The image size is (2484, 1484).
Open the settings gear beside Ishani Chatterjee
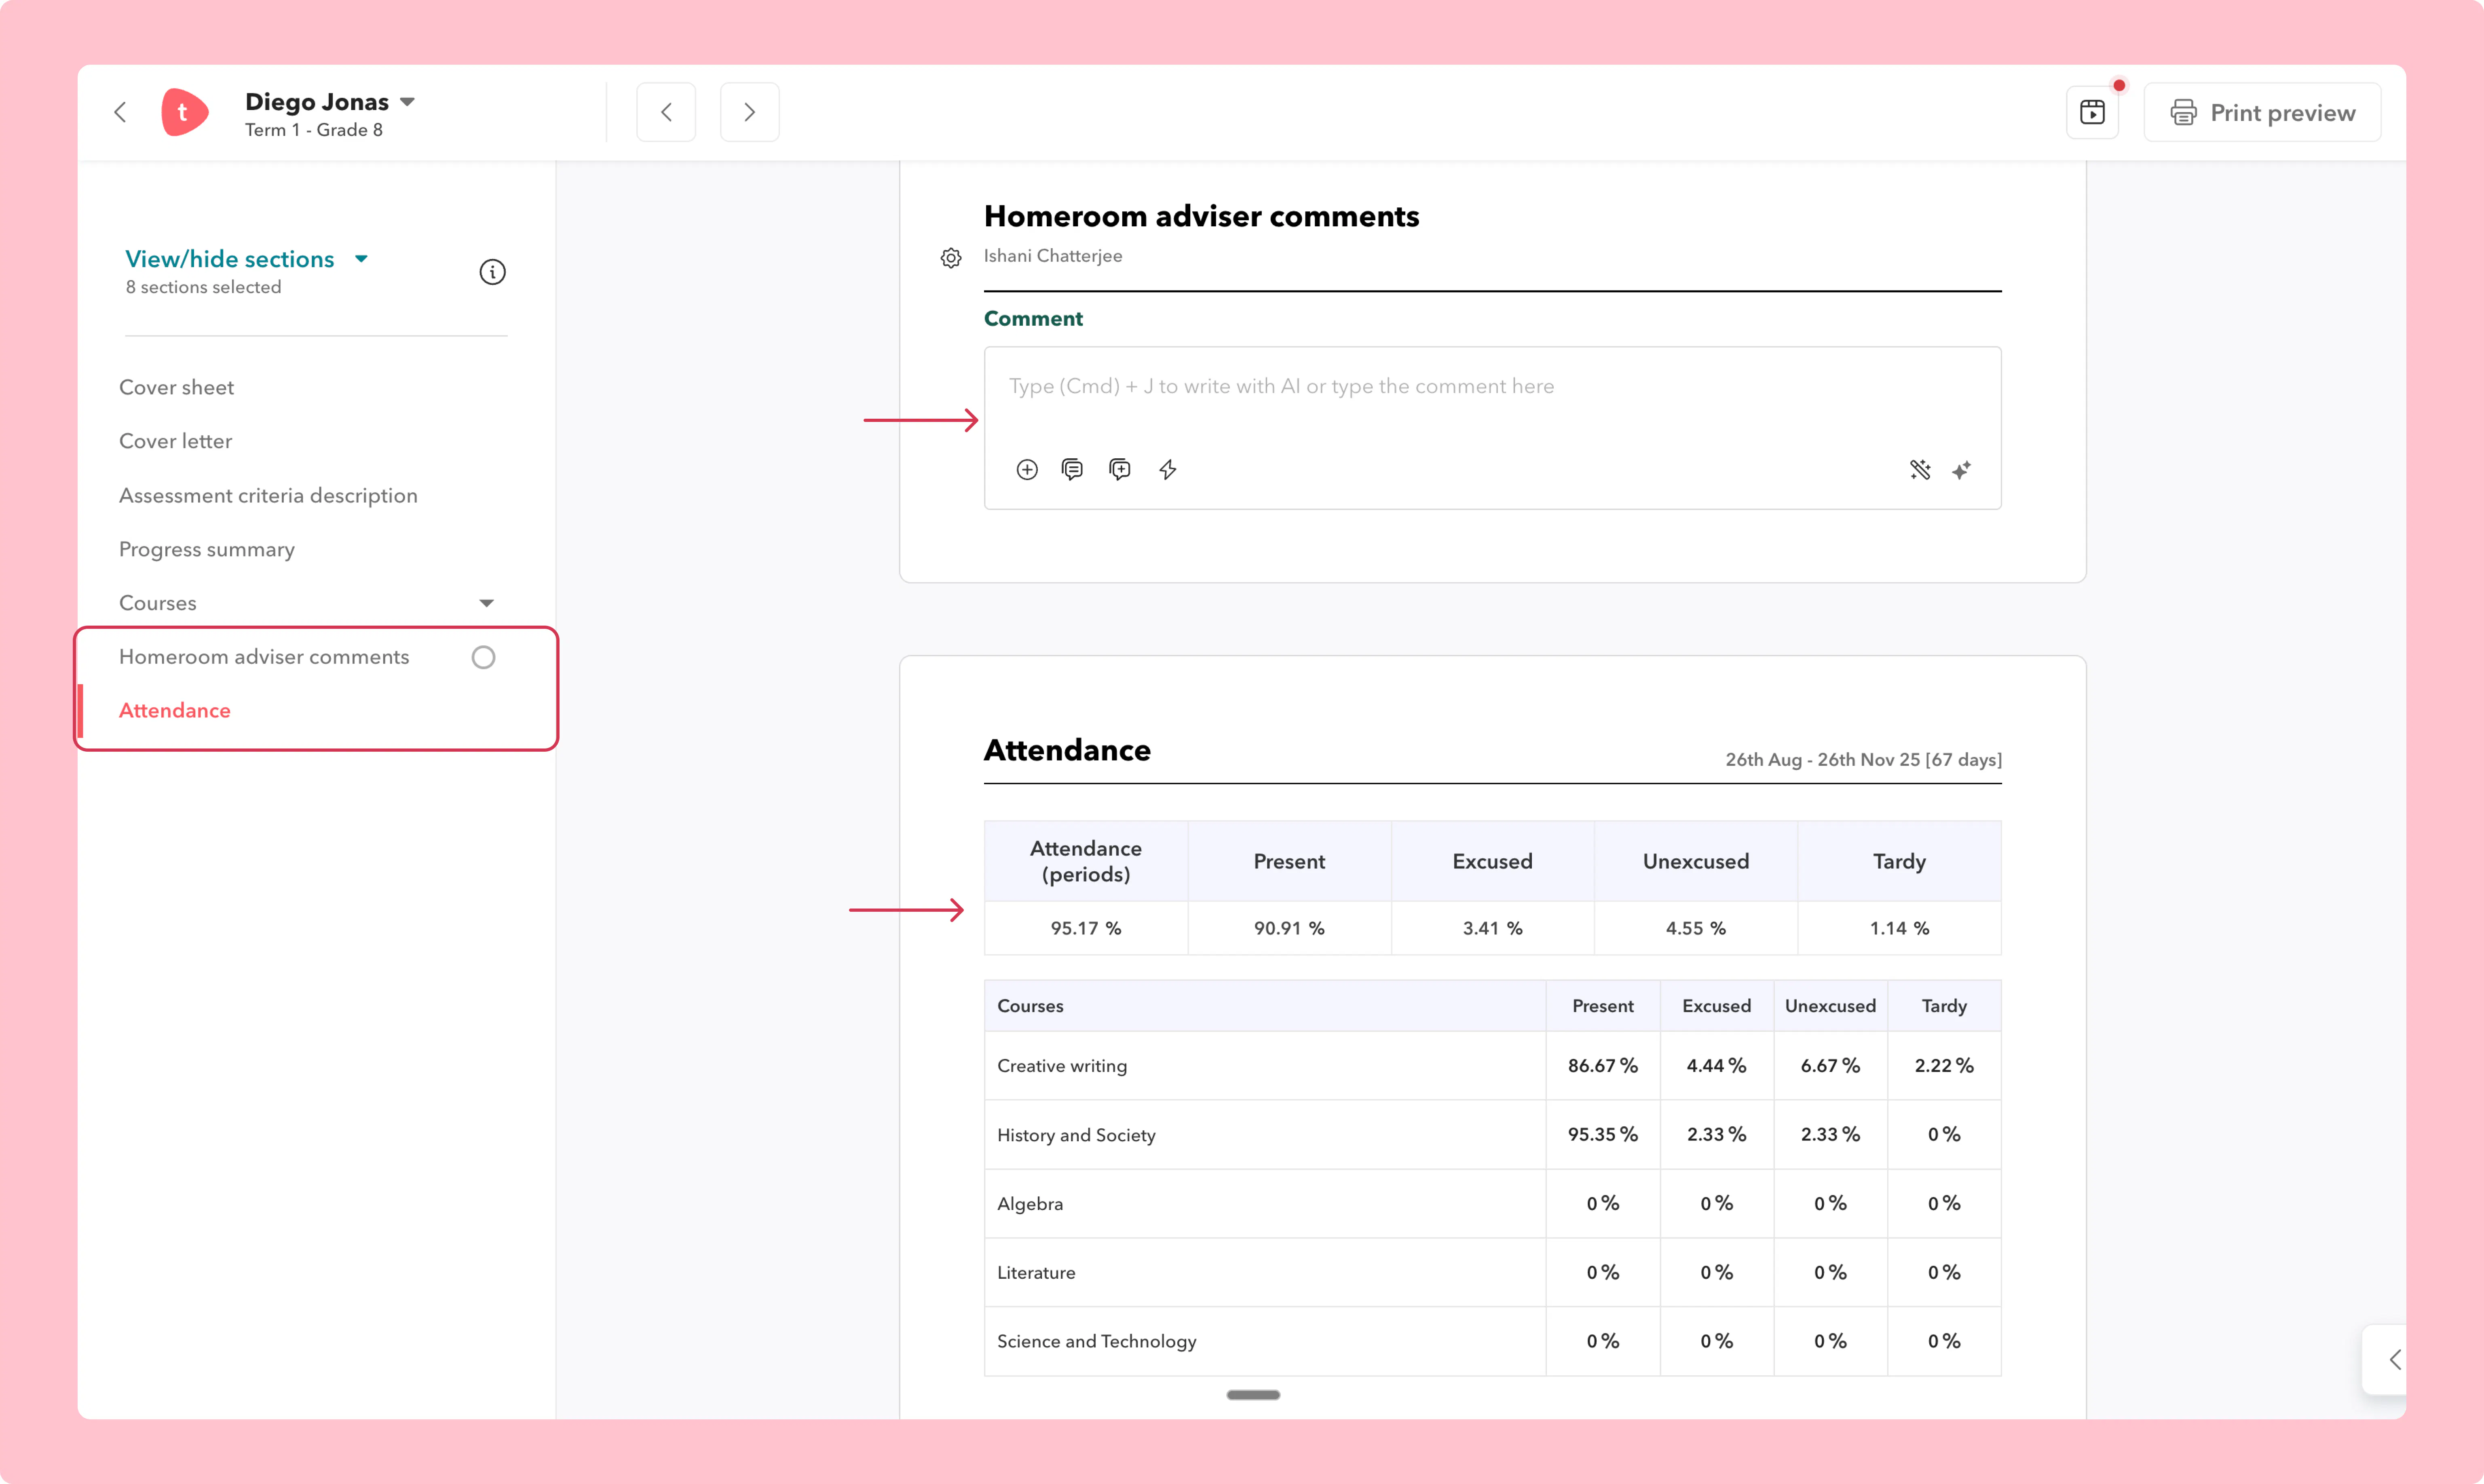(x=951, y=258)
